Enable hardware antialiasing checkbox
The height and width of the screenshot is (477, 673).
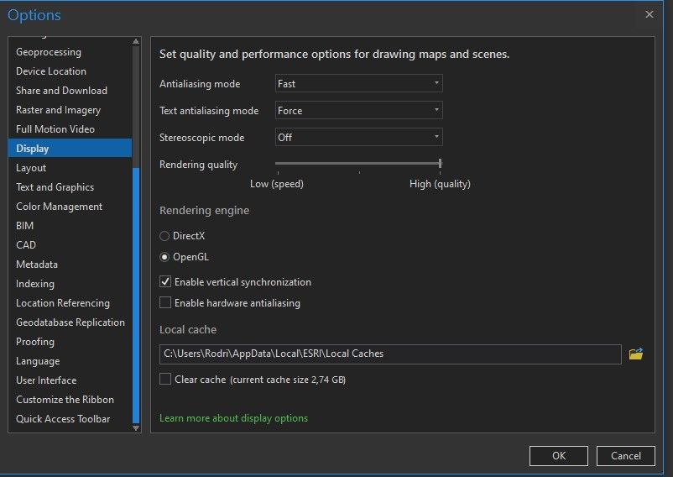165,303
